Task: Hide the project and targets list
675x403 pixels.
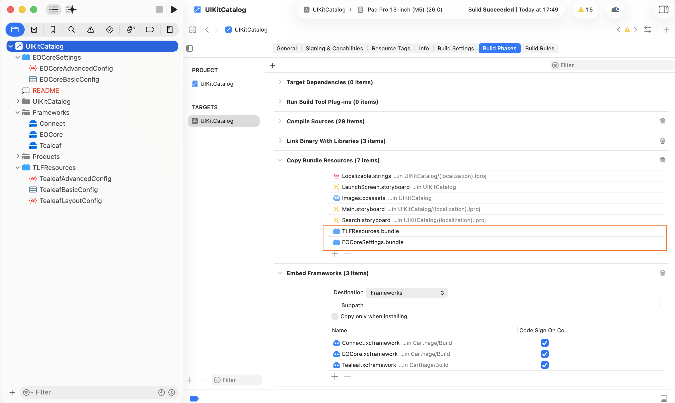Action: pyautogui.click(x=189, y=48)
